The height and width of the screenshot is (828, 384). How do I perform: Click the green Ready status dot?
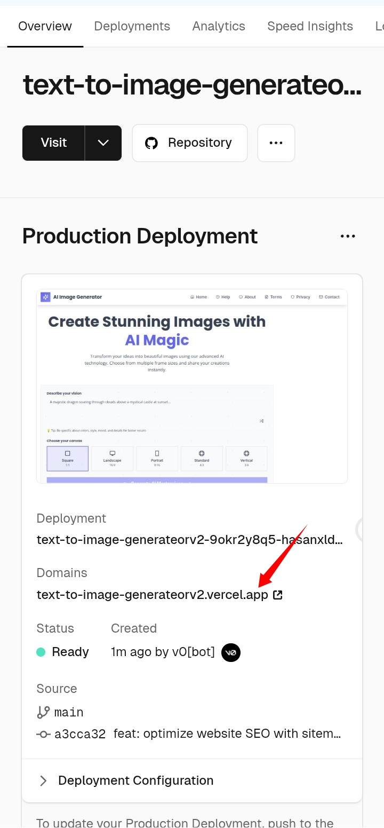[x=41, y=652]
